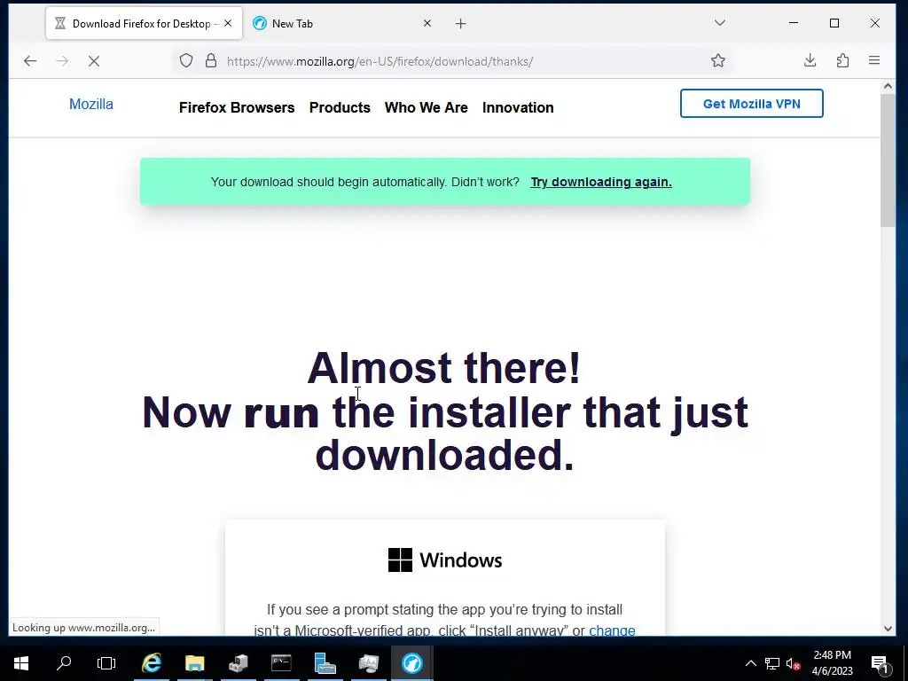Launch Internet Explorer from the taskbar

point(151,663)
